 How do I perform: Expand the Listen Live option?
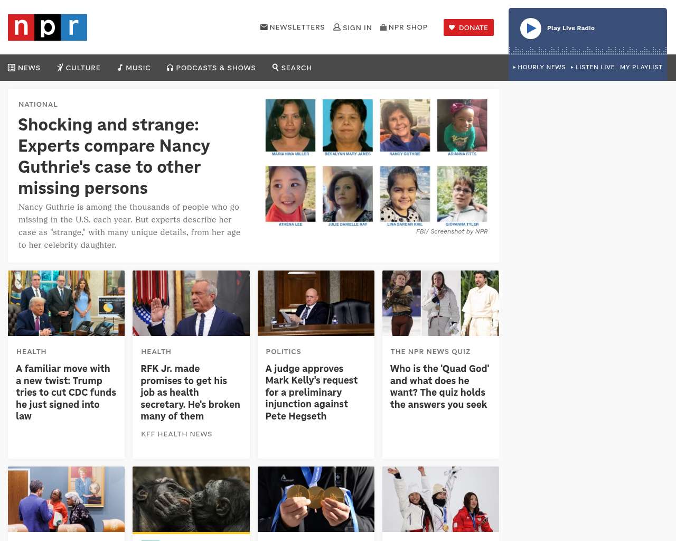593,67
